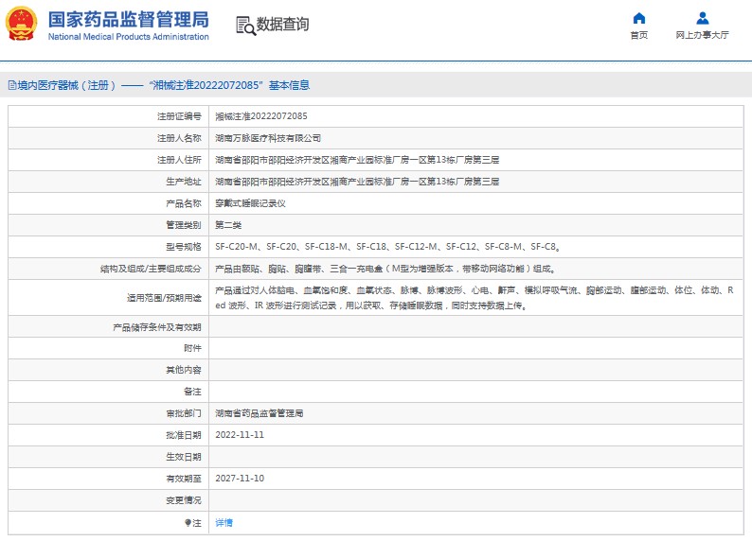Click the 注册人住所 address value
752x541 pixels.
coord(357,160)
